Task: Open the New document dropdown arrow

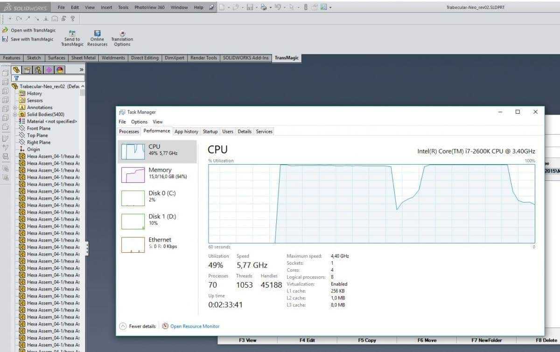Action: click(x=229, y=7)
